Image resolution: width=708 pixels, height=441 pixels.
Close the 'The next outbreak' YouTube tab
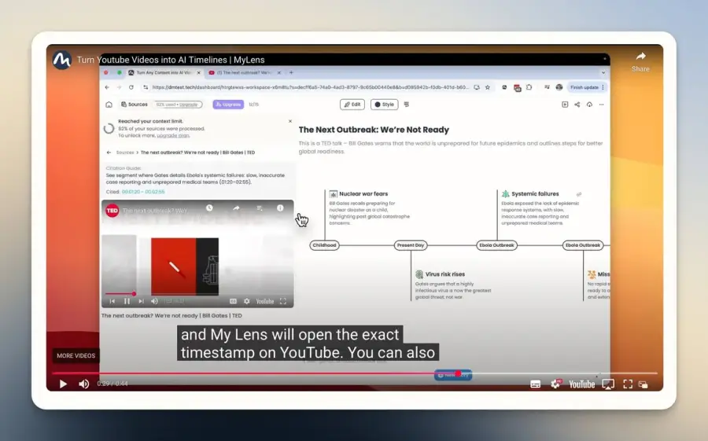pos(279,72)
